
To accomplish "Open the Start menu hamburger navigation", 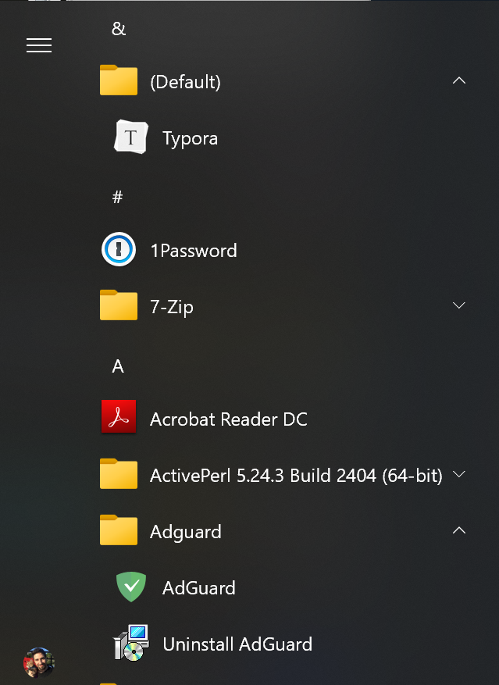I will pyautogui.click(x=39, y=45).
